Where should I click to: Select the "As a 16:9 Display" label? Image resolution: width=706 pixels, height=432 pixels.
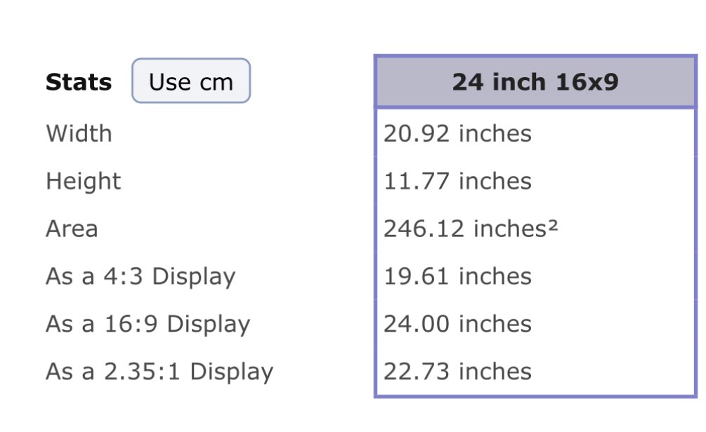click(148, 324)
